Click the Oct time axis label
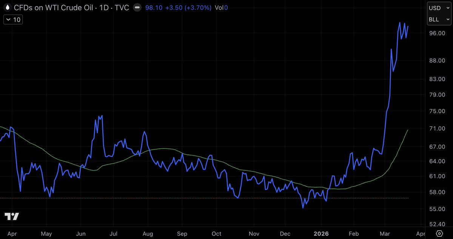 click(217, 234)
